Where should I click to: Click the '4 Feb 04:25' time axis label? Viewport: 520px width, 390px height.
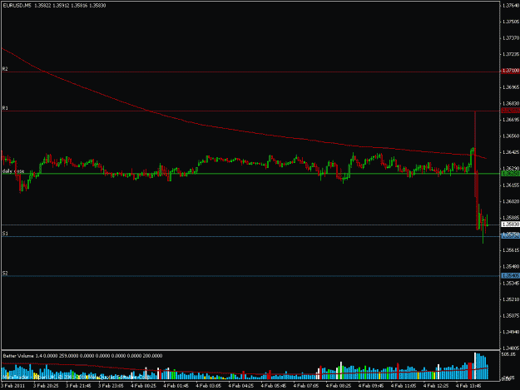tap(241, 386)
